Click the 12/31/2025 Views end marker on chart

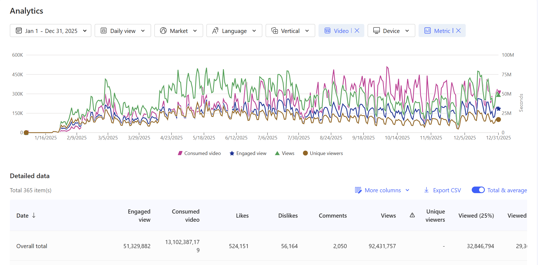[498, 95]
